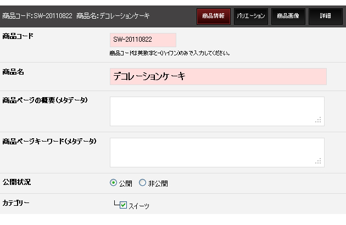
Task: Click the スイーツ category label
Action: click(x=139, y=206)
